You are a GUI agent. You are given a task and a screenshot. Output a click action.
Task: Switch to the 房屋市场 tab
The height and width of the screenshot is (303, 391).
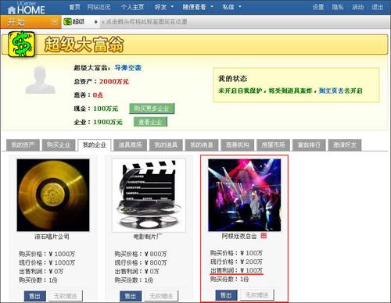[273, 145]
